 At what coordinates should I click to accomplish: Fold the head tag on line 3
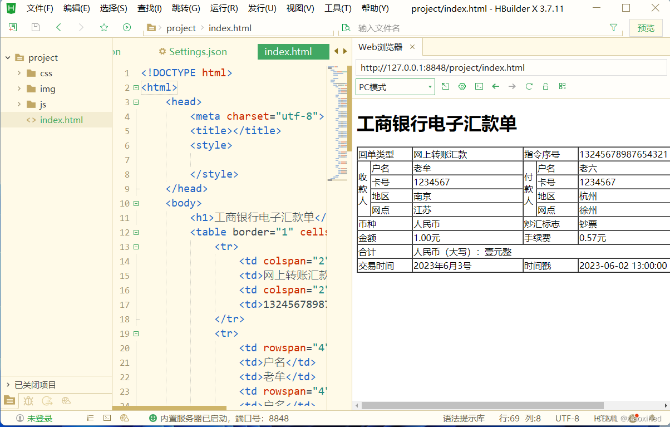(136, 102)
